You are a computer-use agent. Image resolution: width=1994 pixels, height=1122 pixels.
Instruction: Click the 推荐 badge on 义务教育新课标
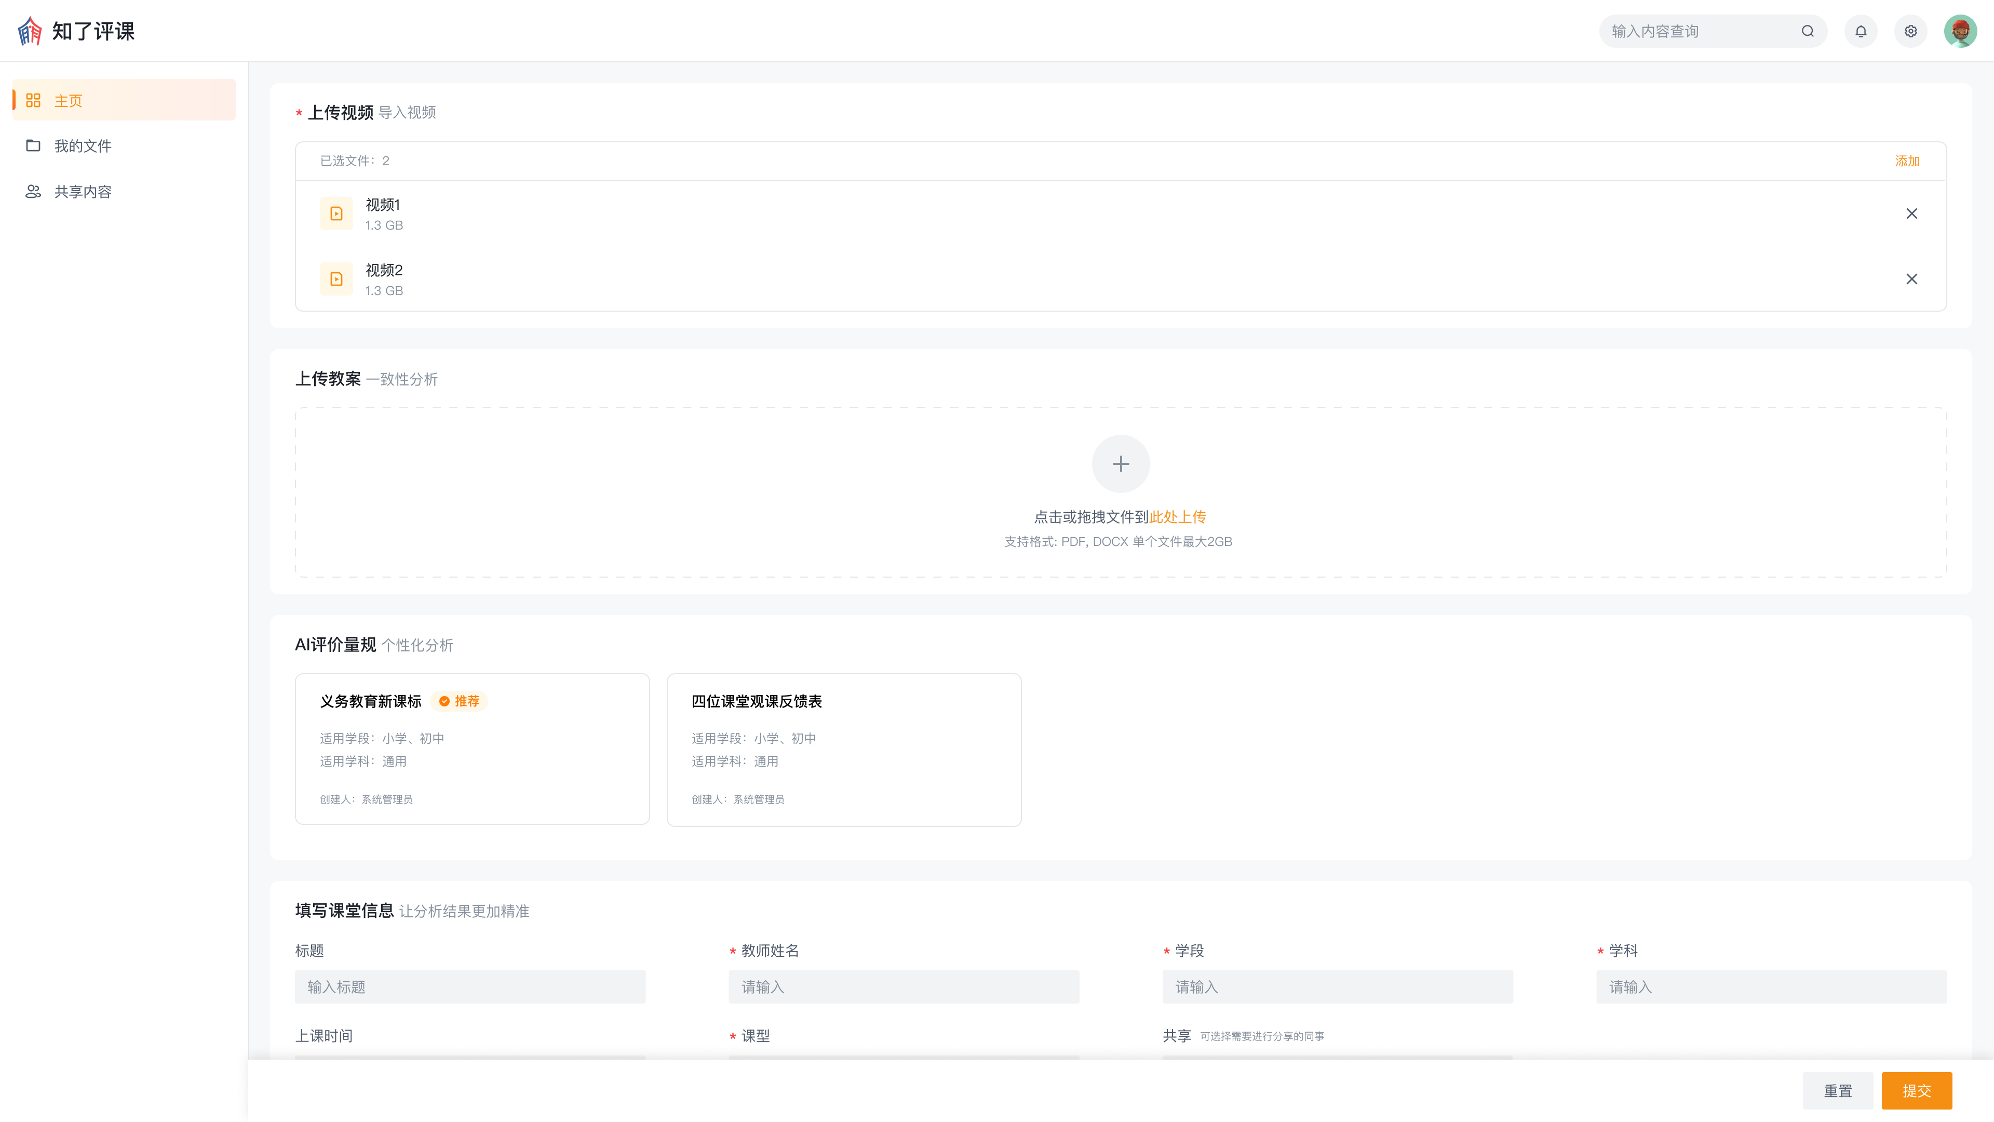click(x=459, y=701)
